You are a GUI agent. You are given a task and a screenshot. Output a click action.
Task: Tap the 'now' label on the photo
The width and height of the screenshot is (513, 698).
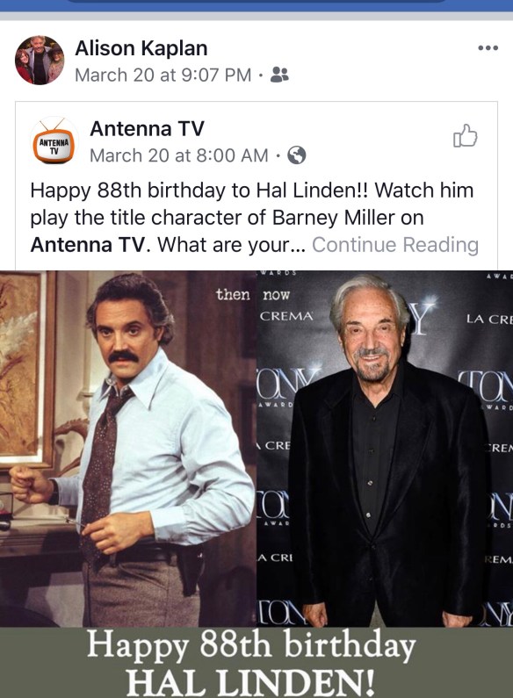[x=276, y=295]
